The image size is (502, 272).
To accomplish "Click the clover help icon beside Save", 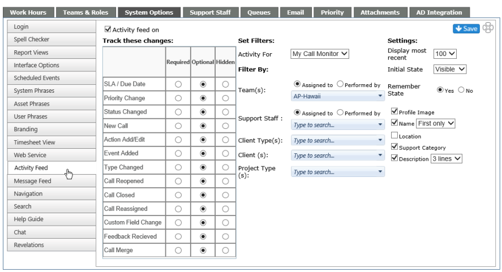I will click(488, 28).
